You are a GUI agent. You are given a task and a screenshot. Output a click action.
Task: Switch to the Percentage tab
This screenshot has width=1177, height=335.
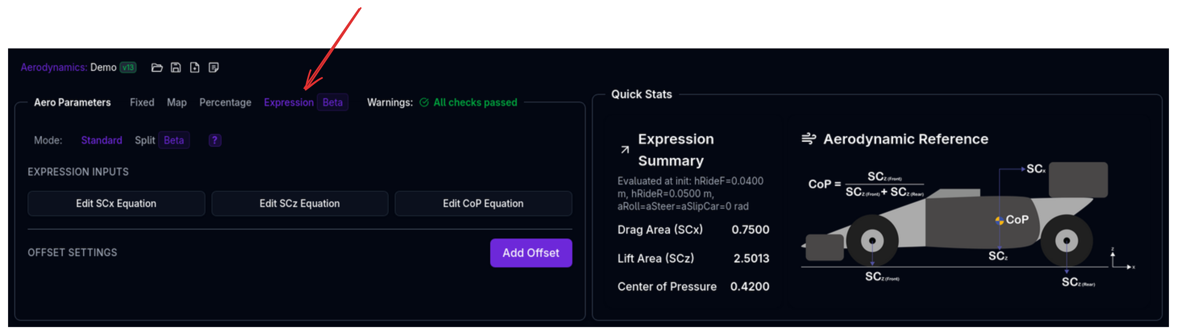pos(225,102)
